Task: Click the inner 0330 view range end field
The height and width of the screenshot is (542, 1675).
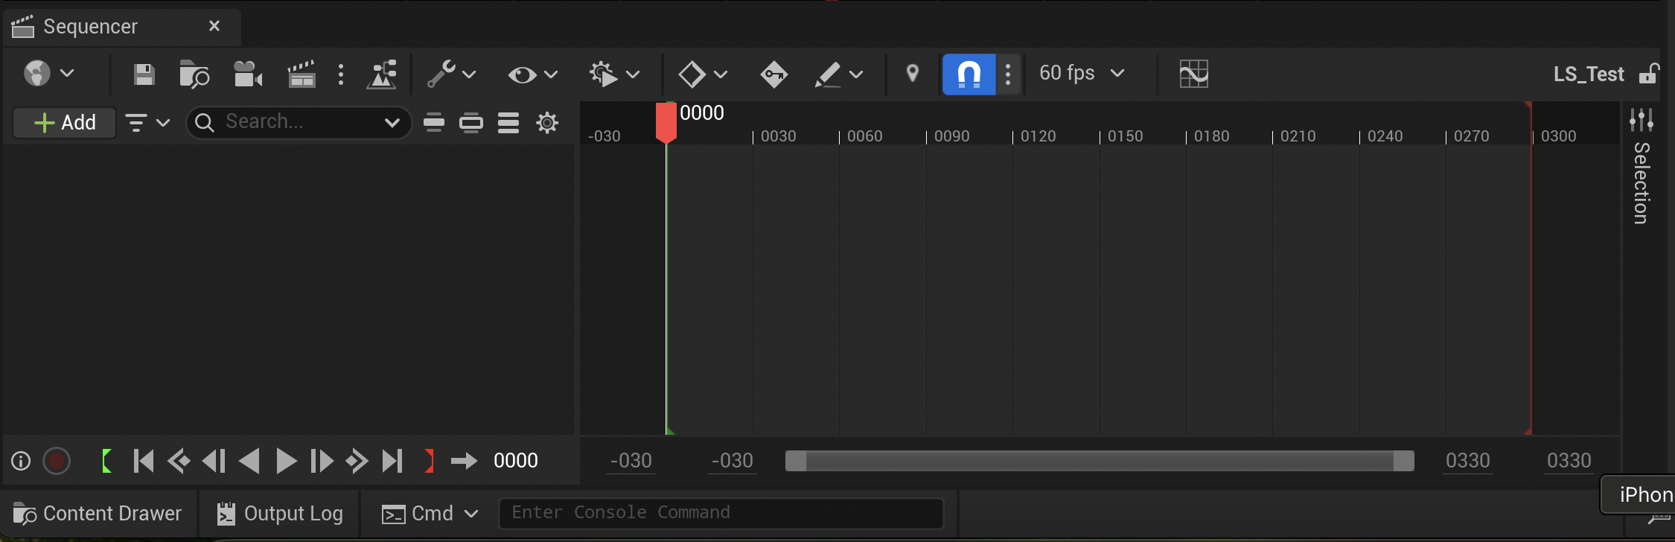Action: click(x=1468, y=461)
